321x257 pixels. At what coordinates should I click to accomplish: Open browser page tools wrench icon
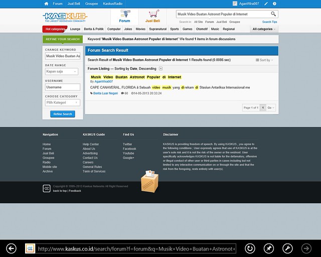pyautogui.click(x=287, y=248)
